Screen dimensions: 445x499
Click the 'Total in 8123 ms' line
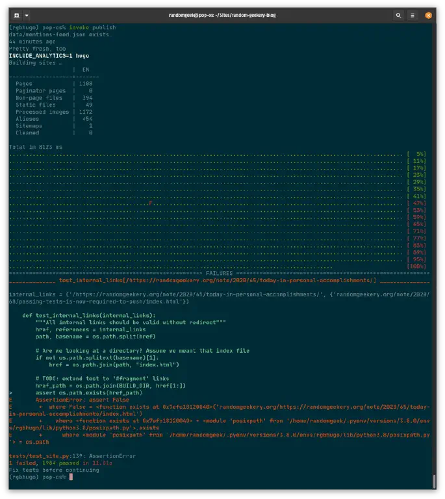(x=36, y=147)
